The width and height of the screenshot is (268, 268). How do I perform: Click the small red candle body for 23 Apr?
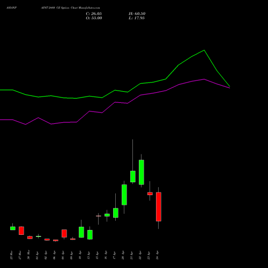tap(150, 193)
